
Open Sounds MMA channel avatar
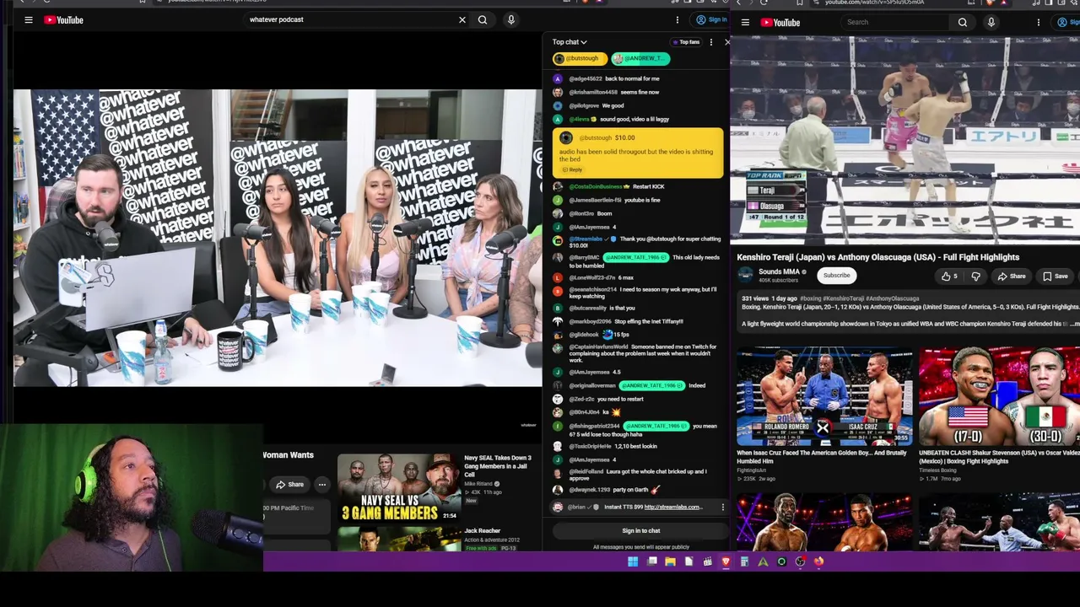(745, 276)
